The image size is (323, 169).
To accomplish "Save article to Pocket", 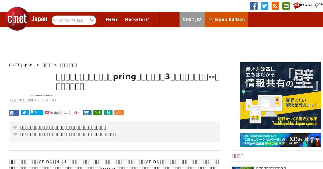I will click(x=52, y=113).
